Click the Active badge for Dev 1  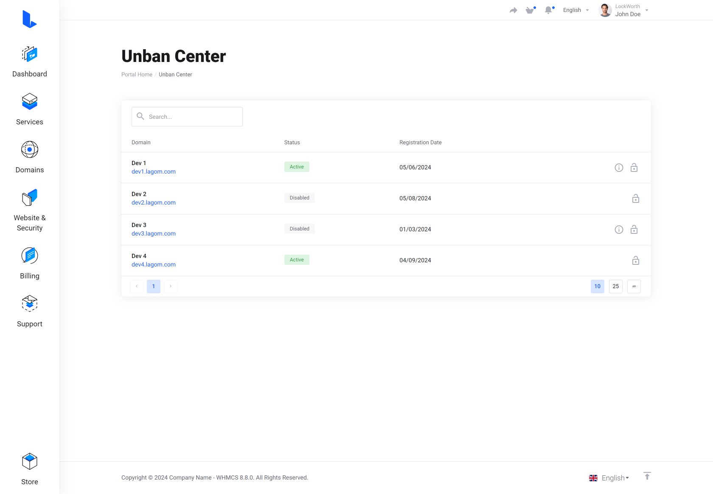297,167
